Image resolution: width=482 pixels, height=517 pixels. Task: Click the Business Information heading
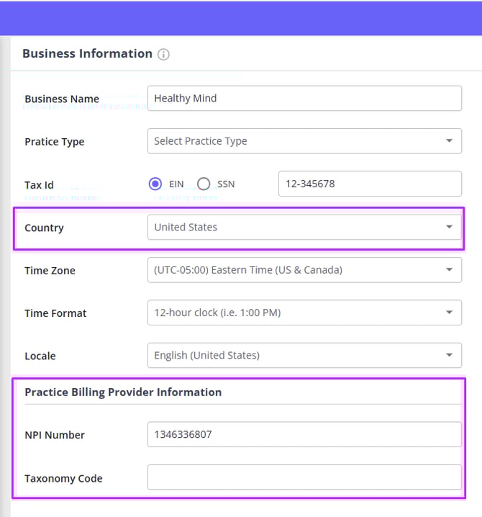pyautogui.click(x=87, y=53)
